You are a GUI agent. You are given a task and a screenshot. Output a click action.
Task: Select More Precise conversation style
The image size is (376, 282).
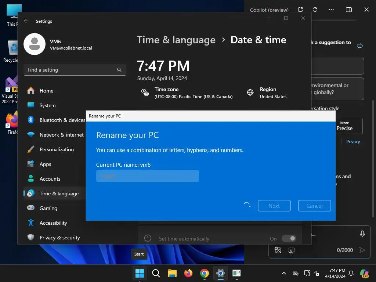click(344, 126)
